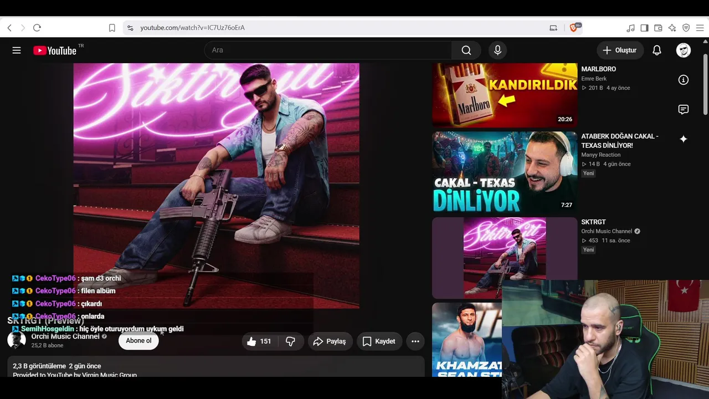
Task: Click the magnifying glass search button
Action: click(466, 50)
